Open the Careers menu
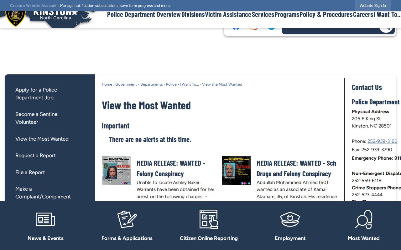 (363, 14)
